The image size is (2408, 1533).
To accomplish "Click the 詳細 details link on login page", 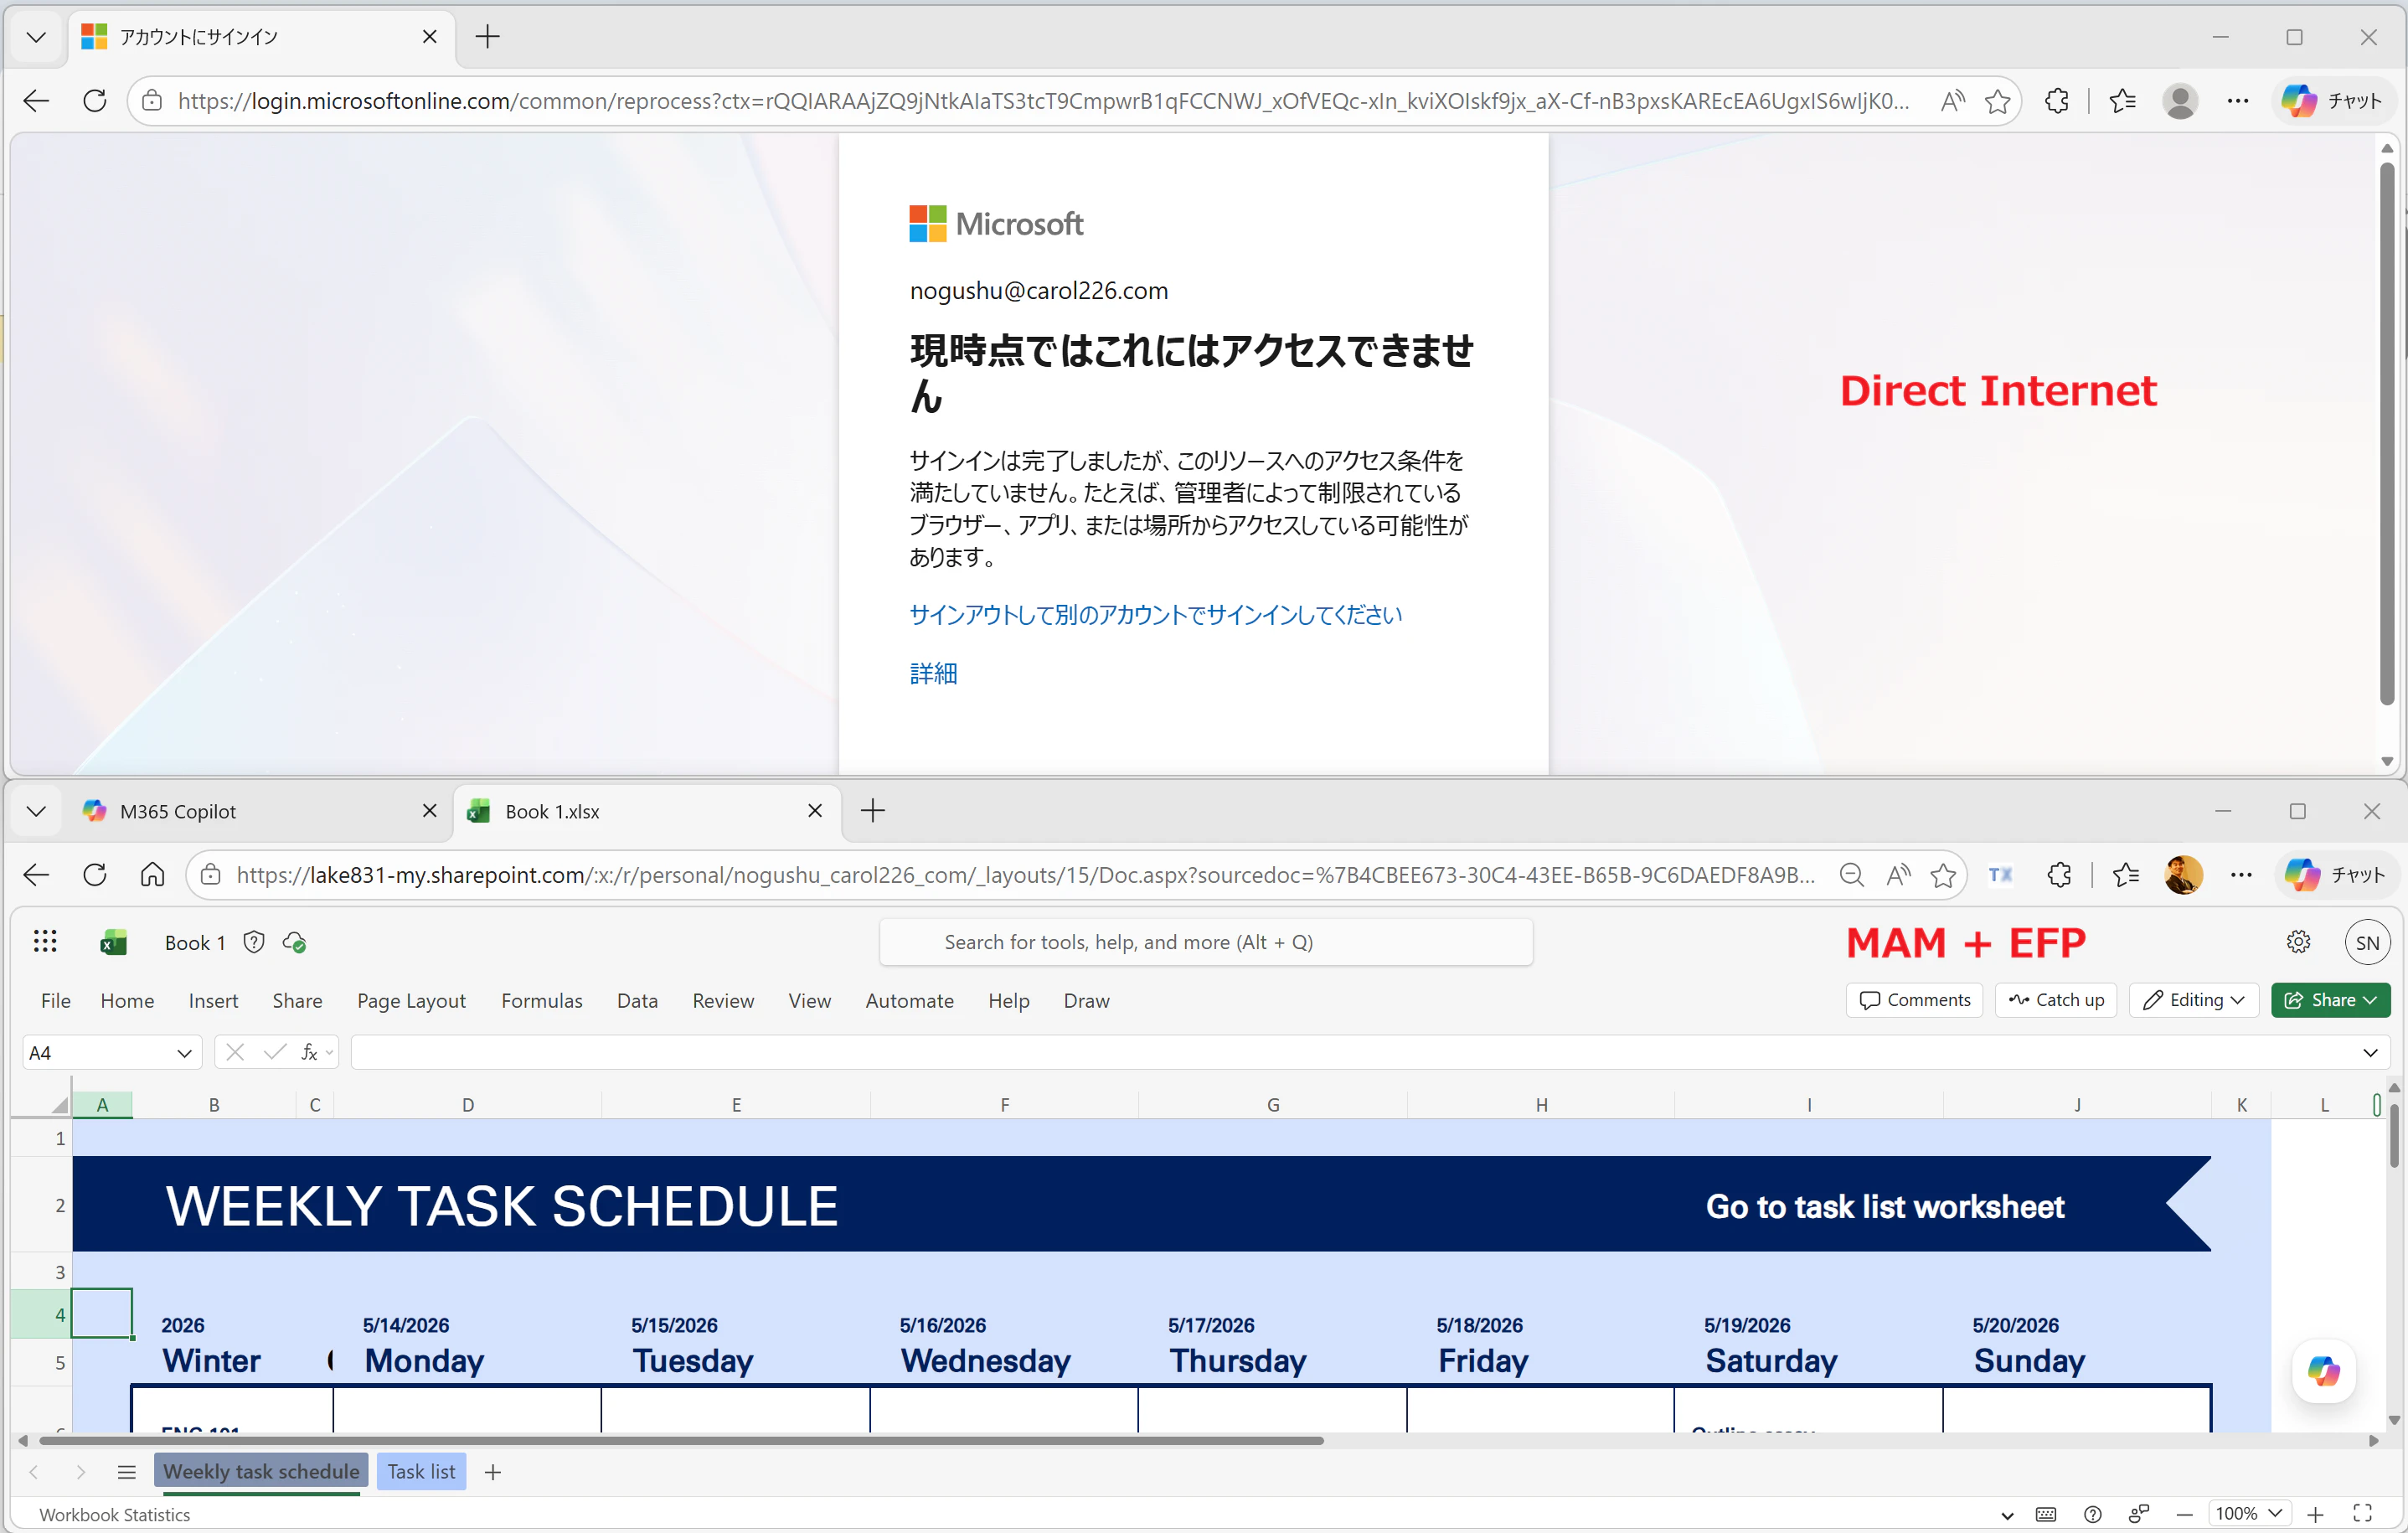I will pos(933,673).
